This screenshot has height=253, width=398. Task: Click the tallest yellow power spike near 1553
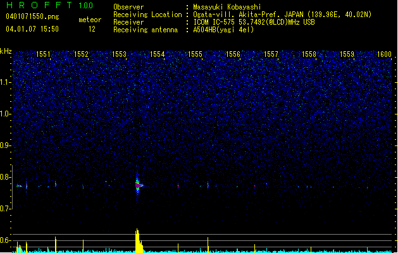[x=139, y=240]
